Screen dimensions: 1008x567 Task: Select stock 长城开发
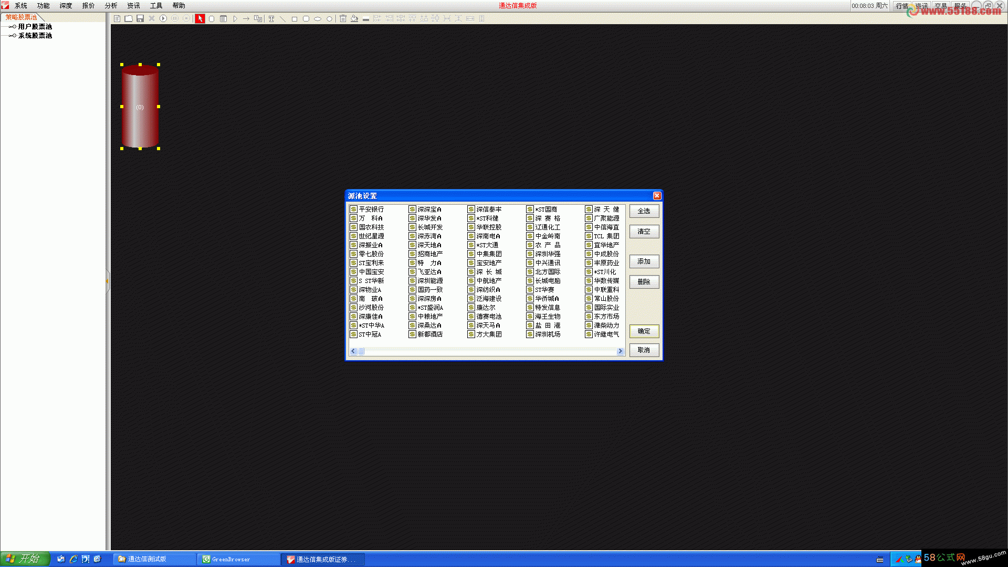point(426,227)
